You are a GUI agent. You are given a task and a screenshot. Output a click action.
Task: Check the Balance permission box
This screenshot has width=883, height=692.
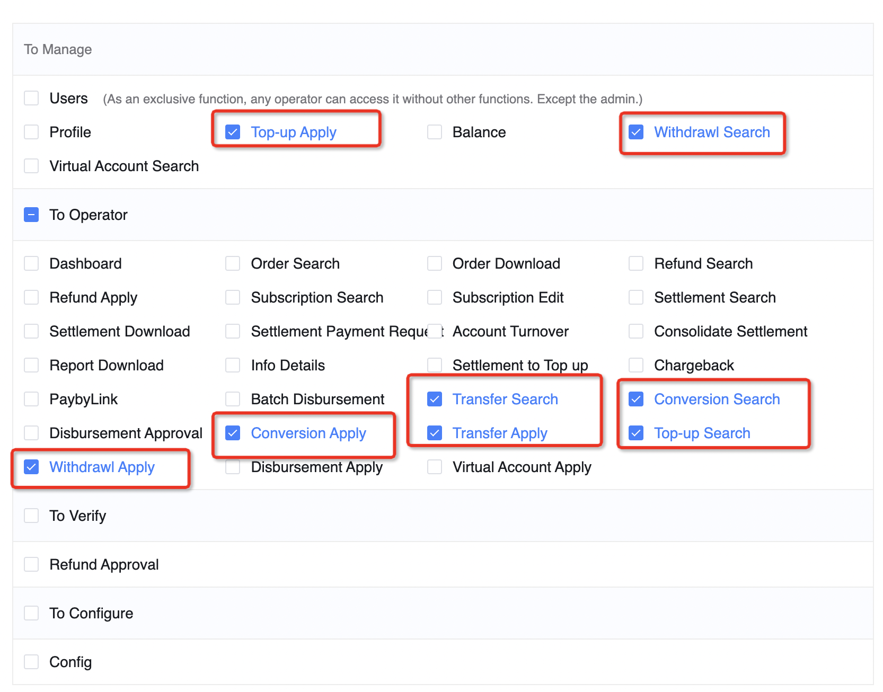click(x=435, y=132)
